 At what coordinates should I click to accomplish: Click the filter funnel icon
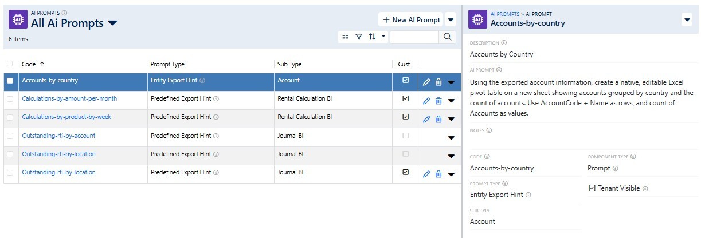pos(359,37)
